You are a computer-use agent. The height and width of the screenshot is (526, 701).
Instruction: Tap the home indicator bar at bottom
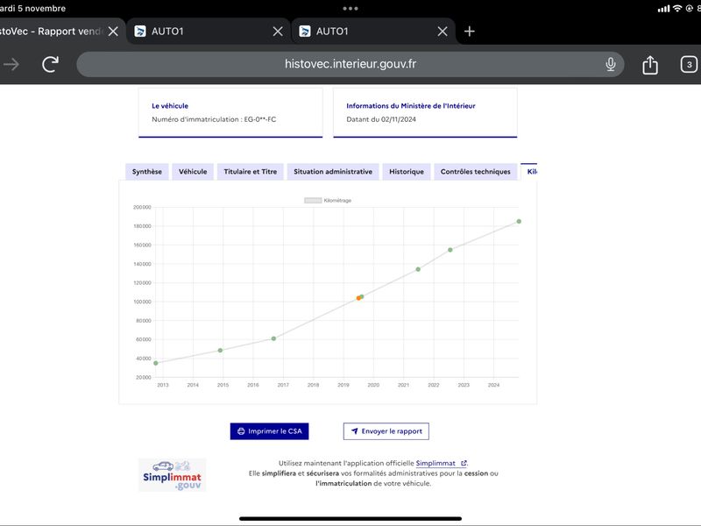tap(350, 519)
